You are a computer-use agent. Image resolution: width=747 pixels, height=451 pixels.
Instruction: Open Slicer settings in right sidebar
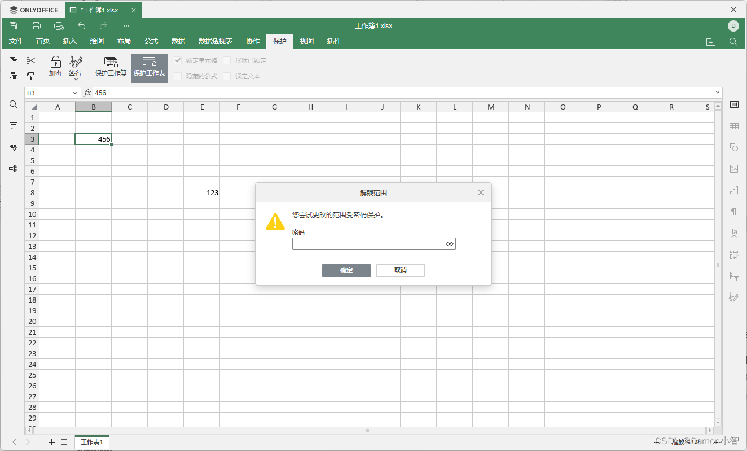click(734, 275)
